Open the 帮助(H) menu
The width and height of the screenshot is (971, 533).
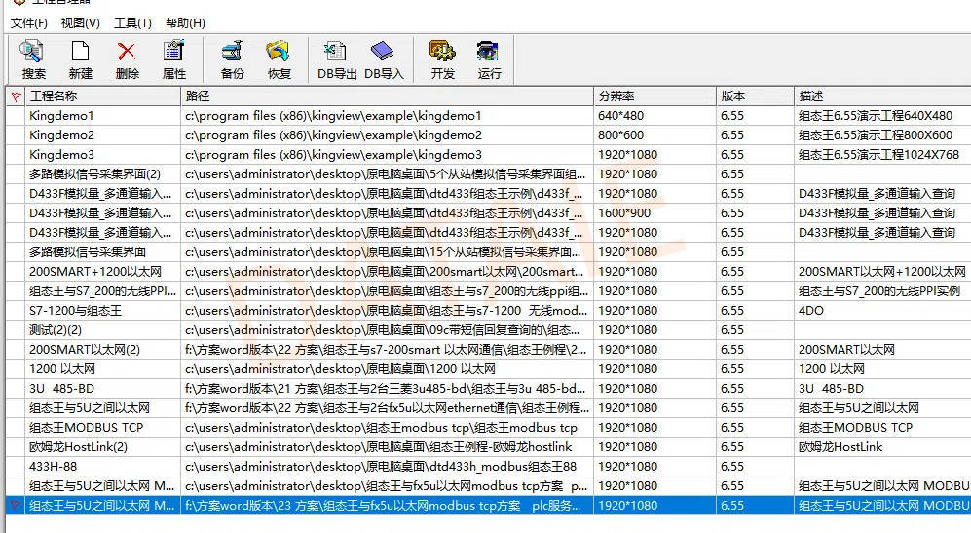[185, 23]
